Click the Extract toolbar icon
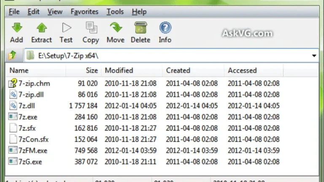 point(41,28)
